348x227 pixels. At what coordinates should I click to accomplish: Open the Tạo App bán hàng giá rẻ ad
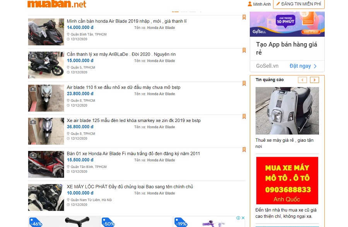[287, 48]
